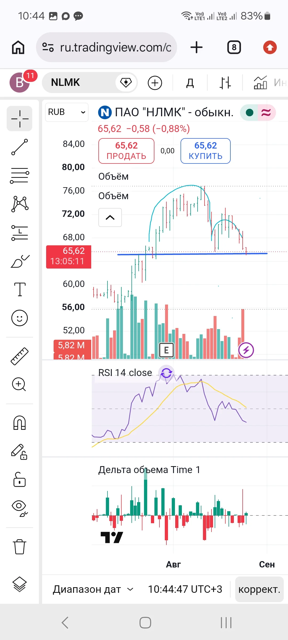The height and width of the screenshot is (640, 288).
Task: Open browser home page
Action: point(18,47)
